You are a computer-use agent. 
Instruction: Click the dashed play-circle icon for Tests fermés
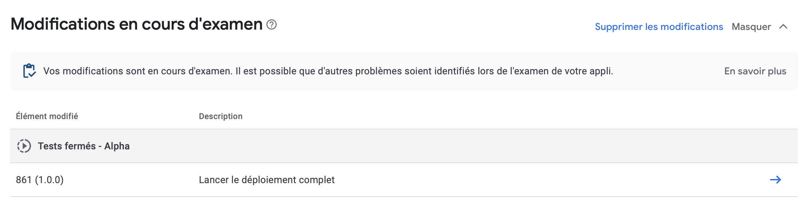coord(24,146)
